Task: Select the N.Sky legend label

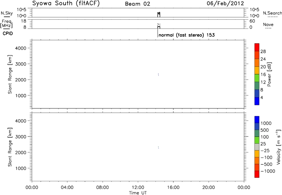Action: pos(7,13)
